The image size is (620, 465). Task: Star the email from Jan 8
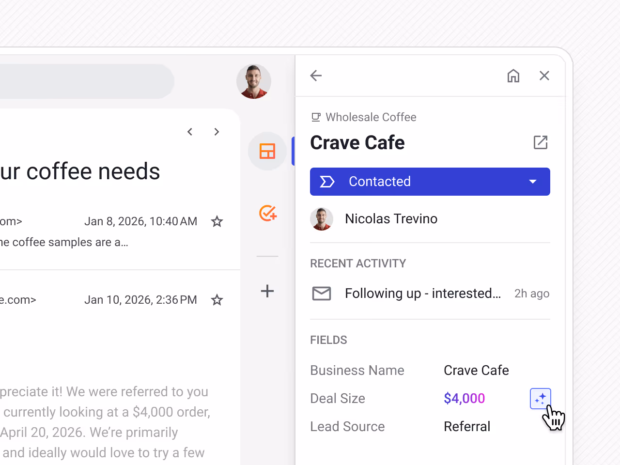point(217,221)
